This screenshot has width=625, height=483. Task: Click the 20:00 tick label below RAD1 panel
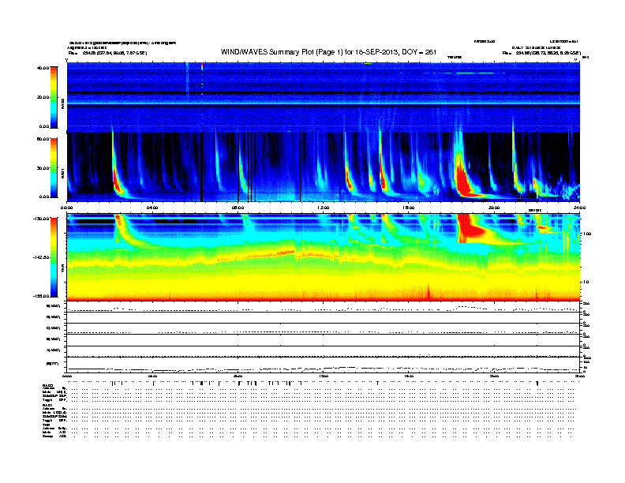(494, 208)
